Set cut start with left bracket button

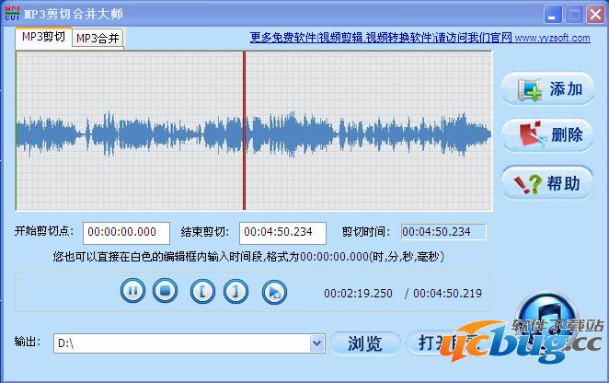(x=202, y=292)
